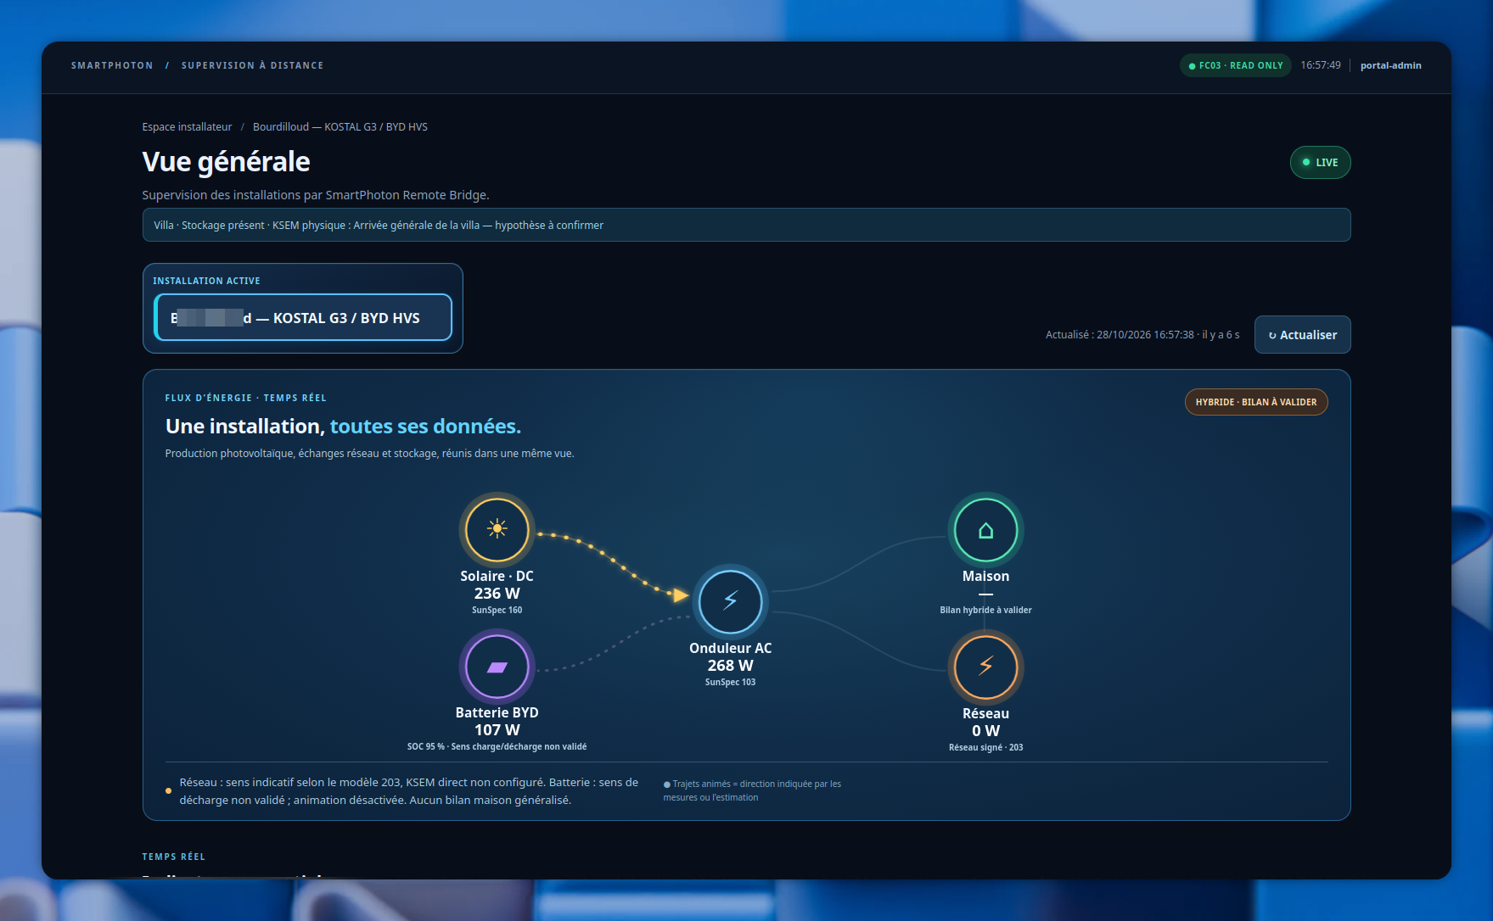The image size is (1493, 921).
Task: Click the FC03 · READ ONLY badge
Action: [1235, 65]
